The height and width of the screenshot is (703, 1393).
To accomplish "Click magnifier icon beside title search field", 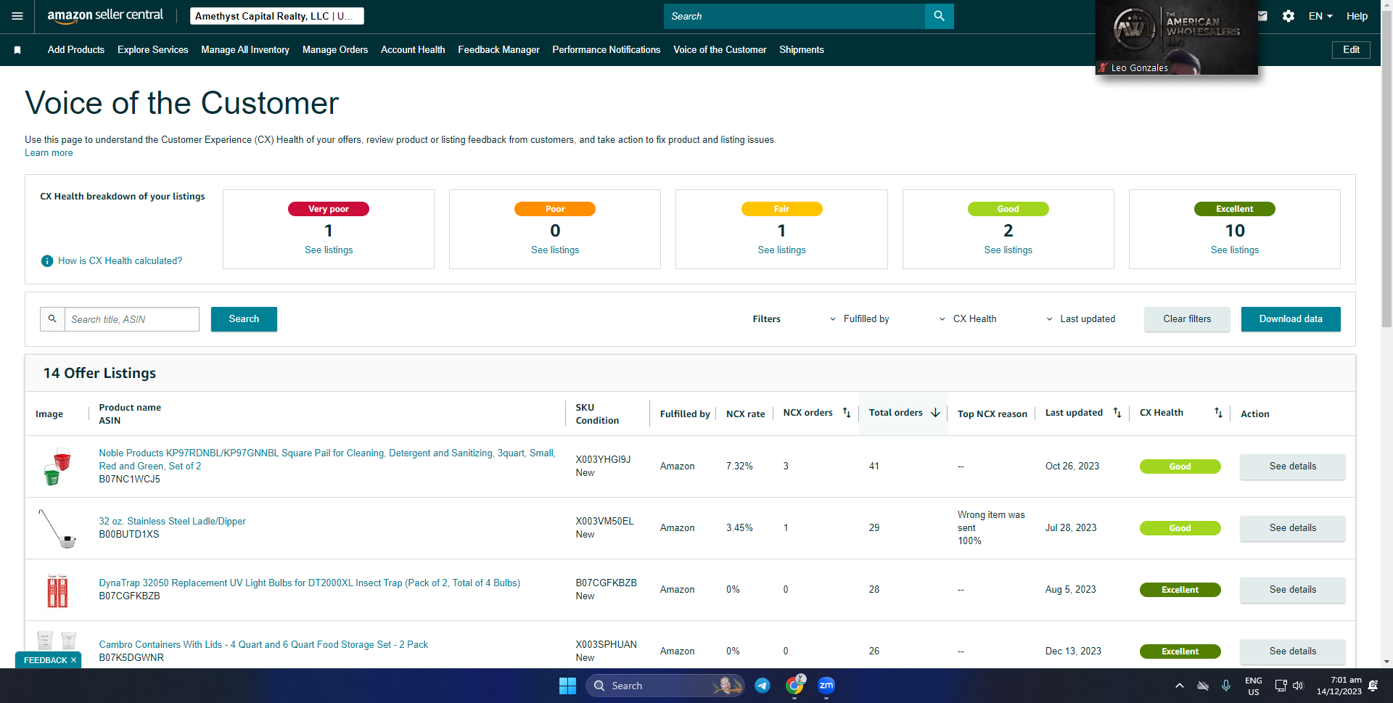I will (52, 319).
